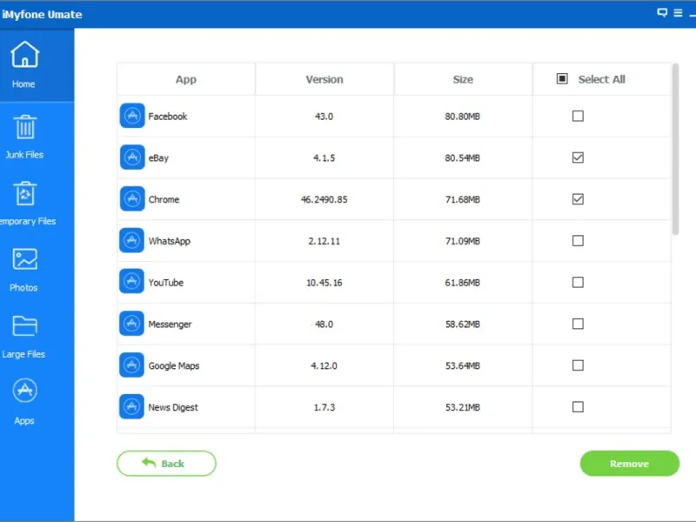The image size is (696, 522).
Task: Select the Google Maps app name
Action: pyautogui.click(x=174, y=366)
